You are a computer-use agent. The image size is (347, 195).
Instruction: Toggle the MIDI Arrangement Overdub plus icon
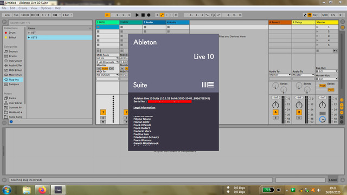point(157,15)
